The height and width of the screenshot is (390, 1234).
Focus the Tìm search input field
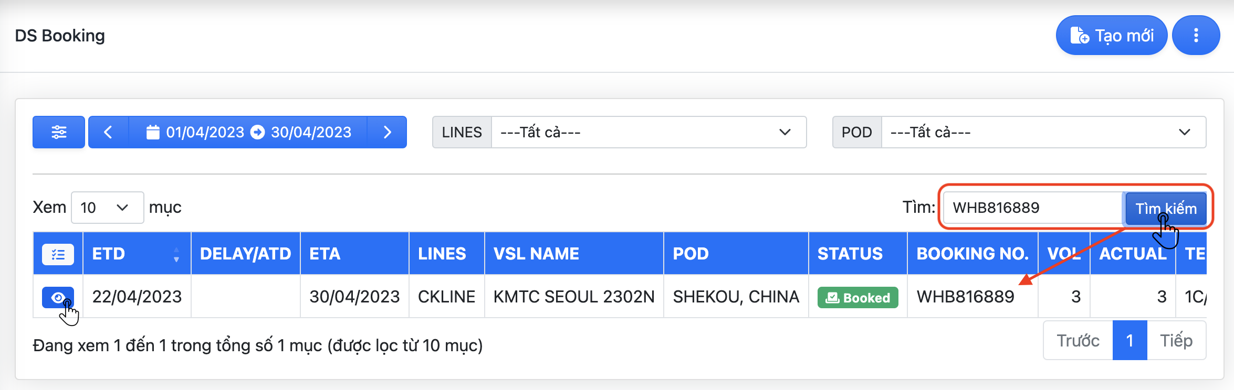[1032, 208]
